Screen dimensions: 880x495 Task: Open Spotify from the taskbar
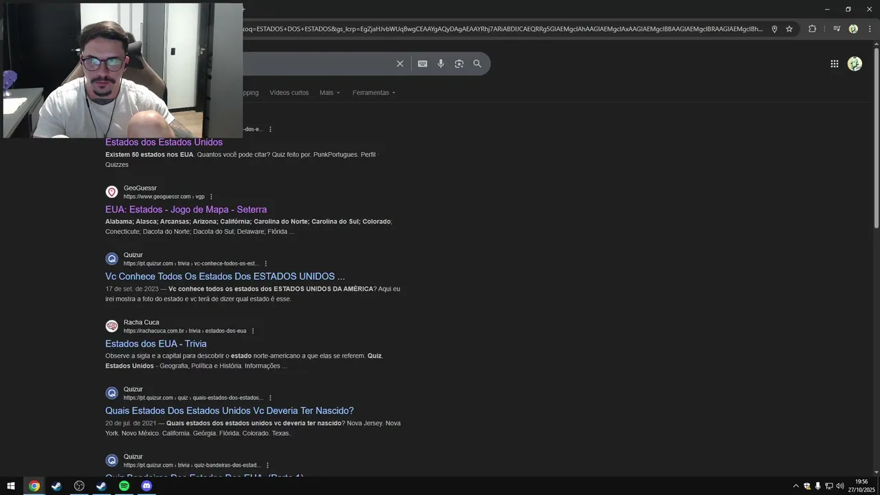coord(124,486)
